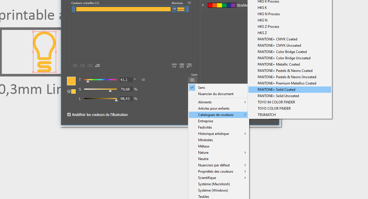Click the disabled exclude colors icon
This screenshot has height=199, width=368.
click(90, 66)
